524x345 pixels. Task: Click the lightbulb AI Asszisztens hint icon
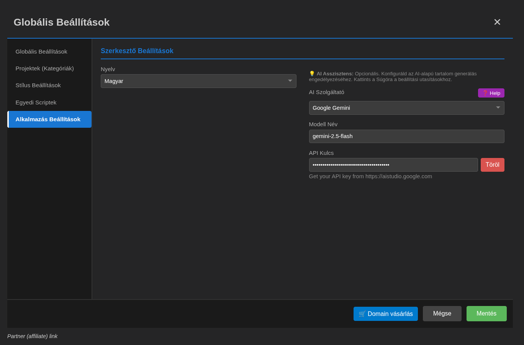pos(312,74)
